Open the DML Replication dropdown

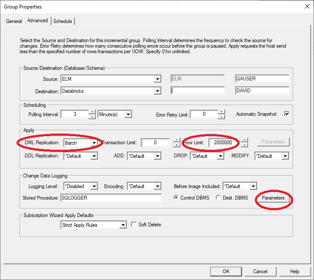(94, 143)
